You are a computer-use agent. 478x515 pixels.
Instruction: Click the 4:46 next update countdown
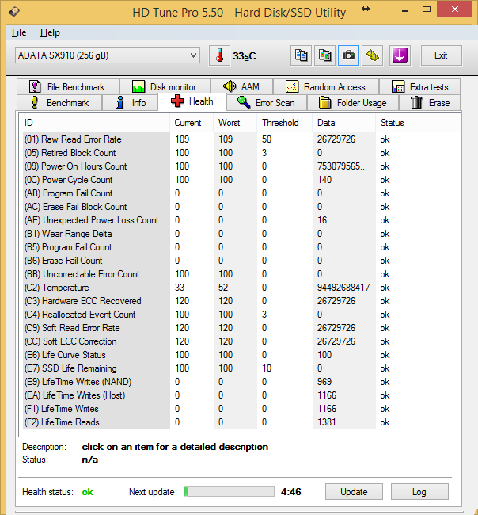pos(291,492)
